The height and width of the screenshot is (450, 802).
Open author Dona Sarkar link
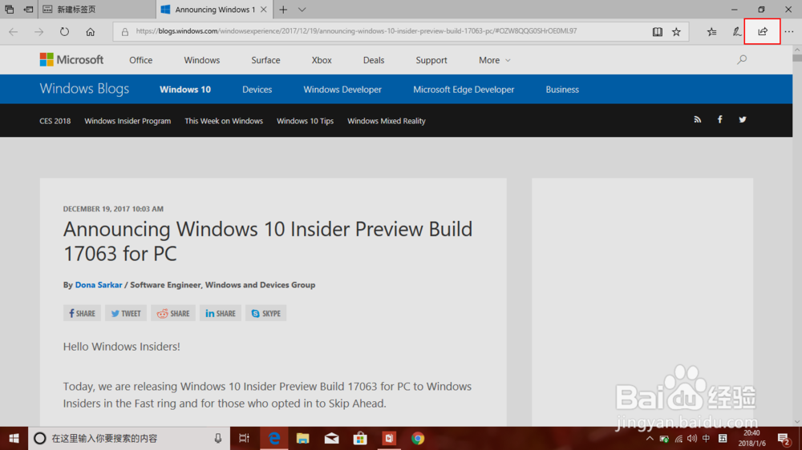(99, 285)
